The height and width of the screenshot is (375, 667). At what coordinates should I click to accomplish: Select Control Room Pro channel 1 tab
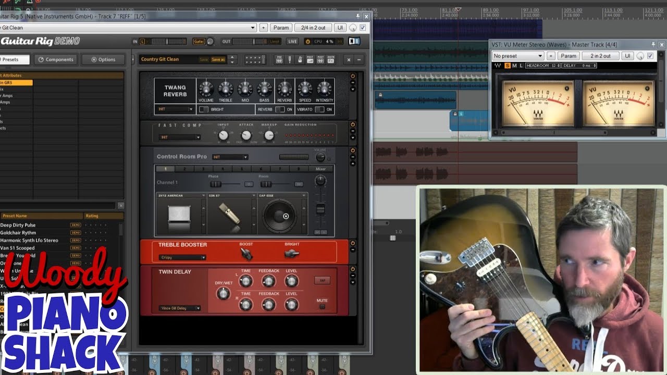click(166, 169)
